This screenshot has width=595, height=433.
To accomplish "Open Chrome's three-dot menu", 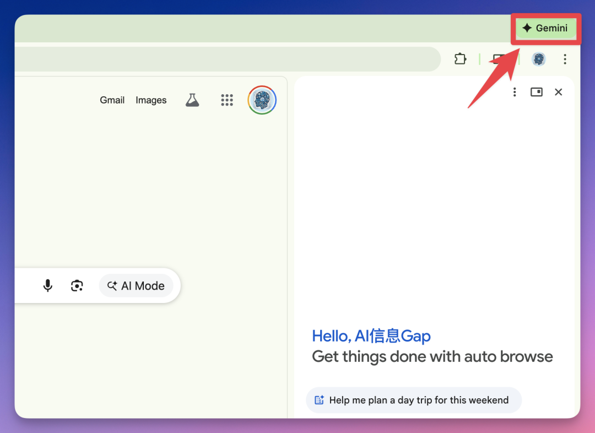I will pyautogui.click(x=565, y=59).
